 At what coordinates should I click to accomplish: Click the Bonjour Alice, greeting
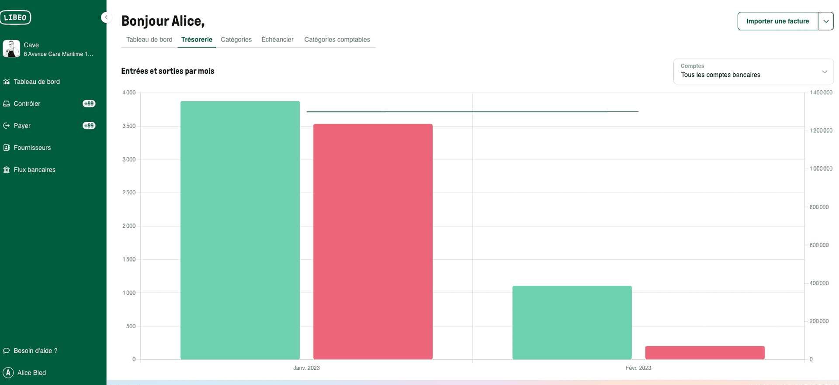(163, 21)
